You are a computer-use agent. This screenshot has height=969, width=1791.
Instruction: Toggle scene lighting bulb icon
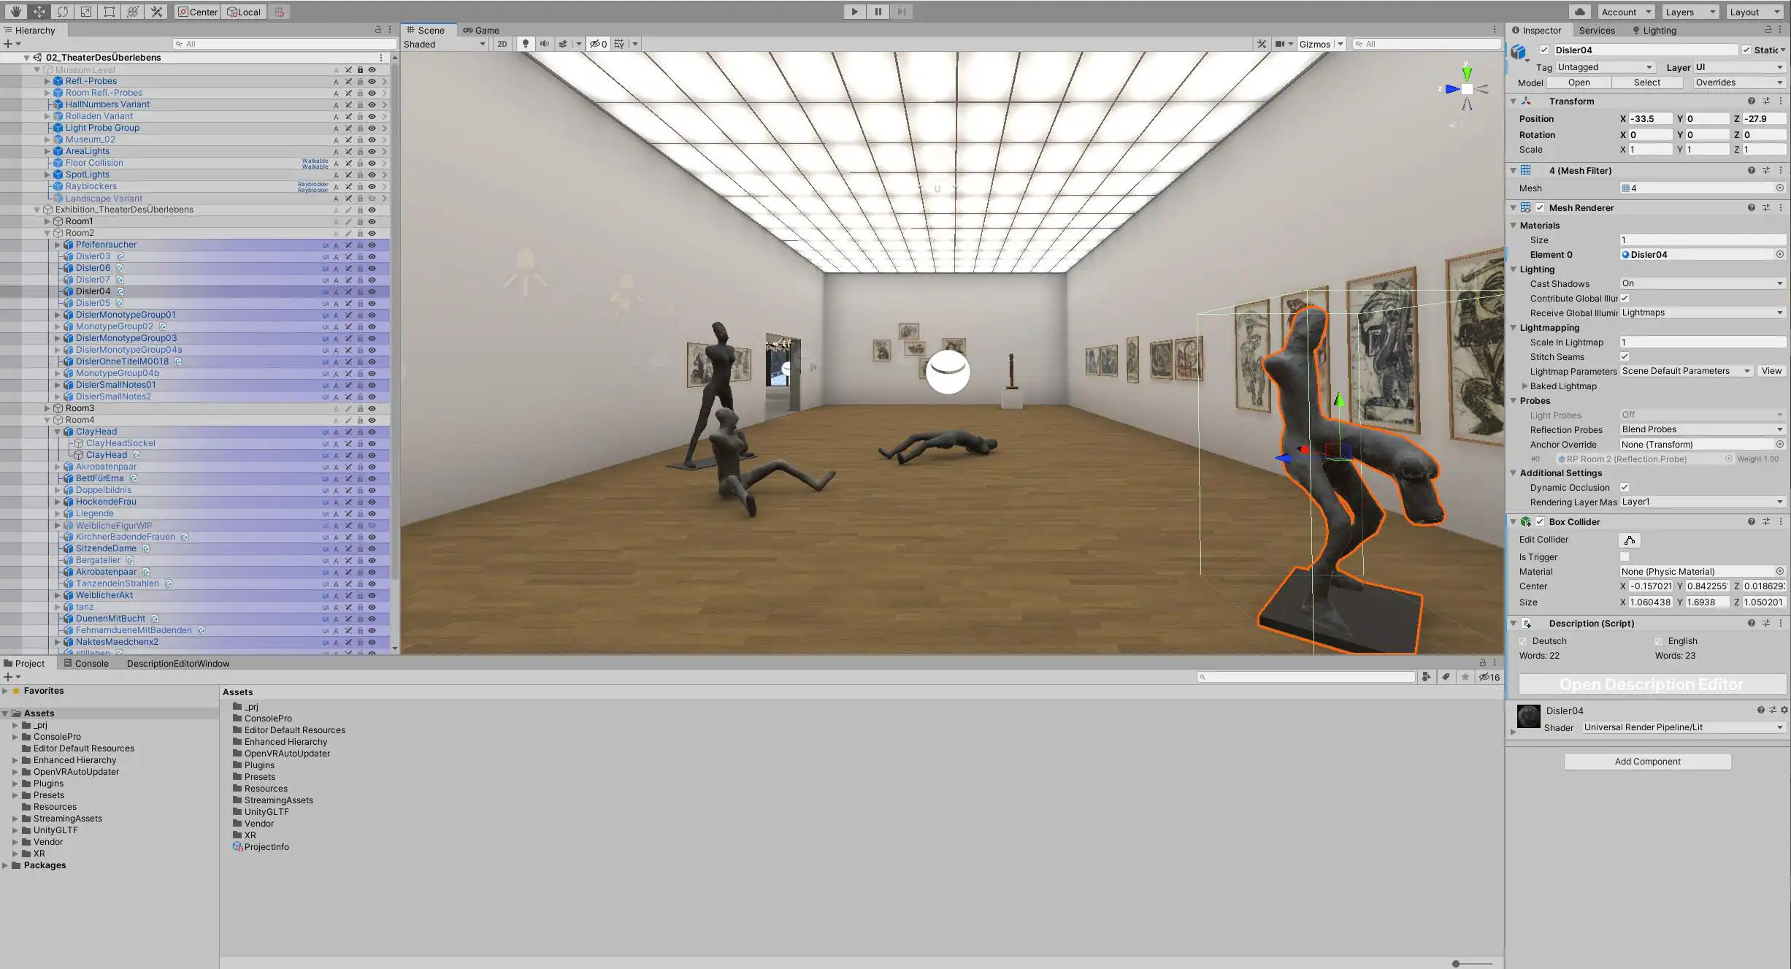click(525, 44)
